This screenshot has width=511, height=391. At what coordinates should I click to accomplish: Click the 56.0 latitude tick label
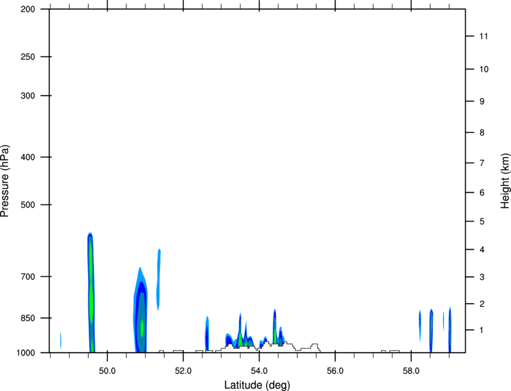click(x=335, y=371)
